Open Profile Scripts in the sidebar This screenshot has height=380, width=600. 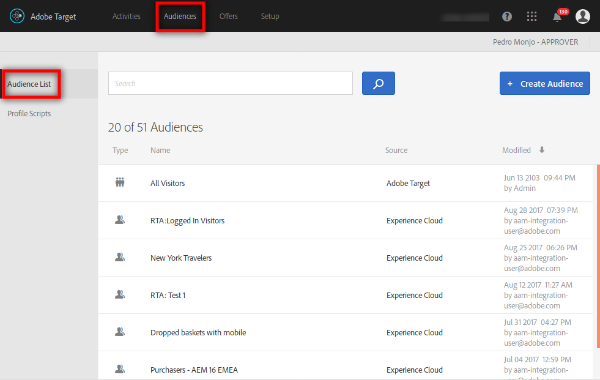pos(29,114)
